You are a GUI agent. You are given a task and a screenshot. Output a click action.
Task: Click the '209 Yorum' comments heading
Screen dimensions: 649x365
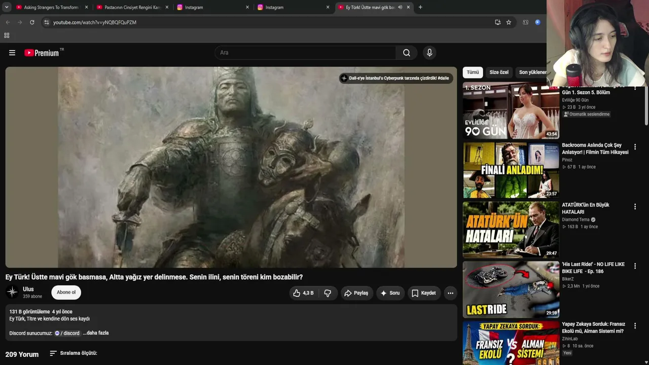(x=22, y=354)
